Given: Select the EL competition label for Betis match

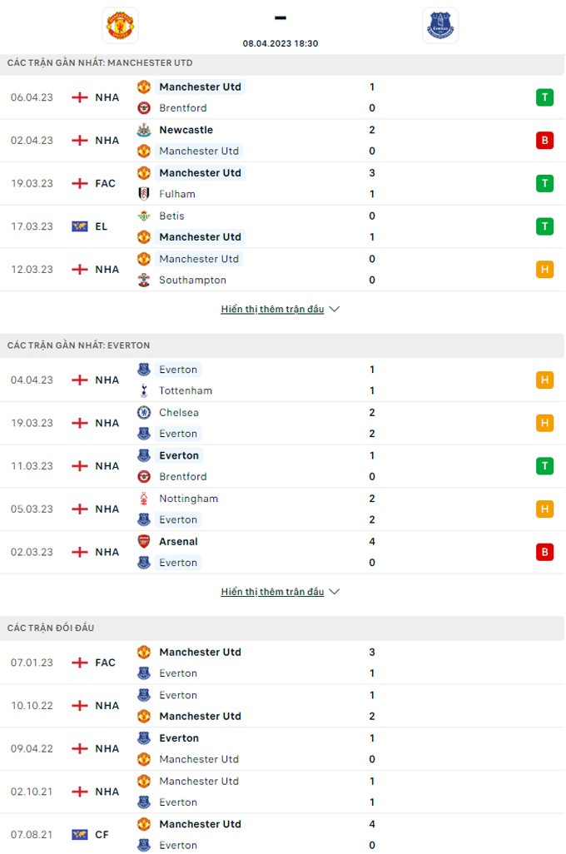Looking at the screenshot, I should 101,226.
